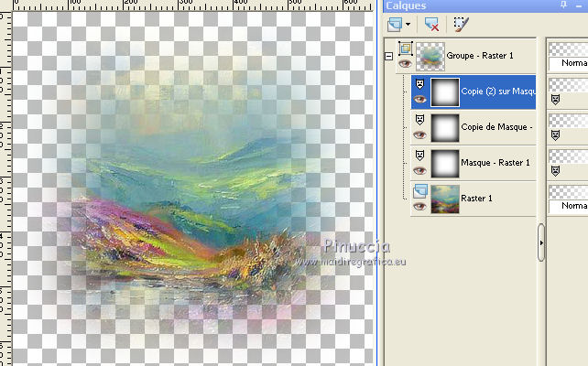Click mask overlay icon in Copie de Masque row
This screenshot has width=588, height=366.
tap(555, 135)
